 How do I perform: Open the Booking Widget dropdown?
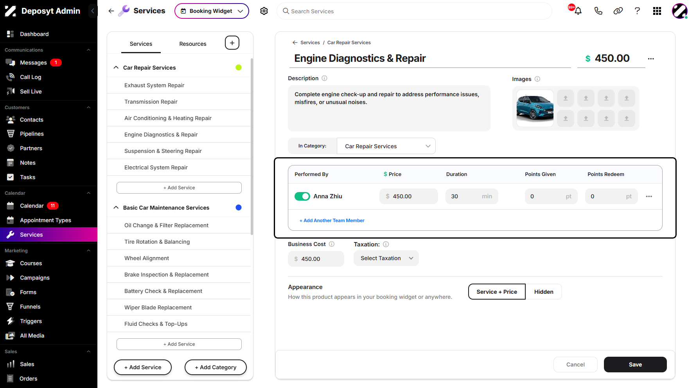click(212, 11)
